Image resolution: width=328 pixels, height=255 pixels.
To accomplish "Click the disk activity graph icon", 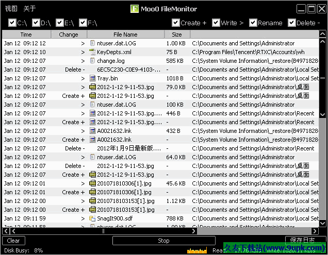I will [x=197, y=250].
